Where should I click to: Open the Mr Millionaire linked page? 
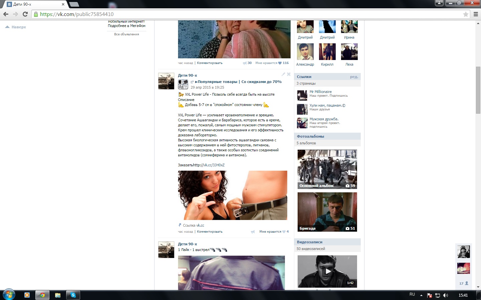point(321,92)
